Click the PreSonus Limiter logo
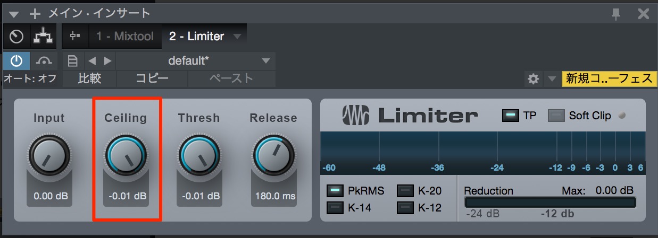 (410, 115)
